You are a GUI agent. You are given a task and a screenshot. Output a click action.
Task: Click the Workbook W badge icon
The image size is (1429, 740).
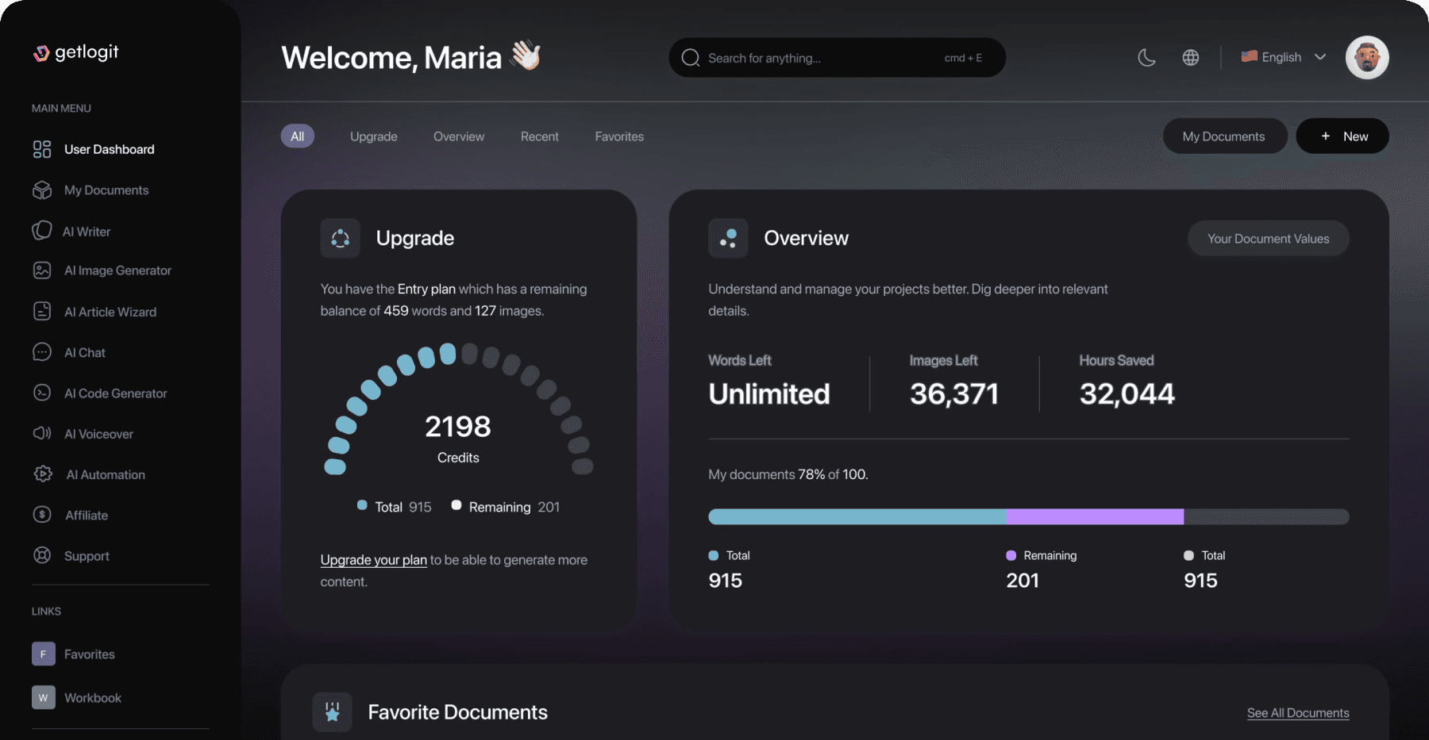point(43,697)
